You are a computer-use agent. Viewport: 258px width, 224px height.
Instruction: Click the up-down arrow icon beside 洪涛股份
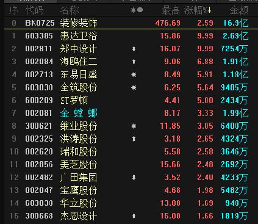(134, 139)
